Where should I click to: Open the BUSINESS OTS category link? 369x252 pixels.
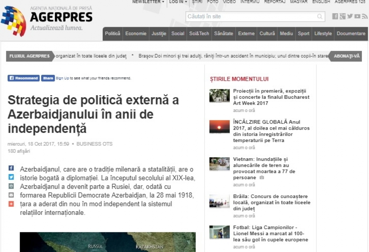(94, 144)
